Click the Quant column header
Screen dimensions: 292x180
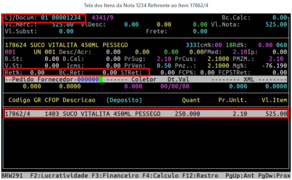coord(191,100)
